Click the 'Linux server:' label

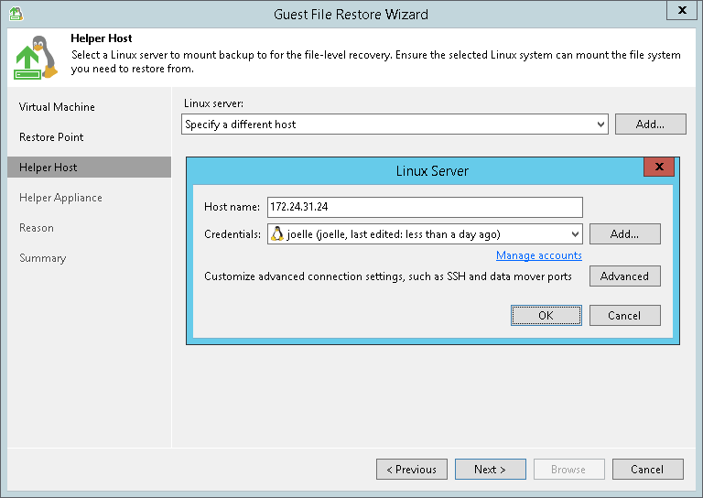tap(213, 103)
